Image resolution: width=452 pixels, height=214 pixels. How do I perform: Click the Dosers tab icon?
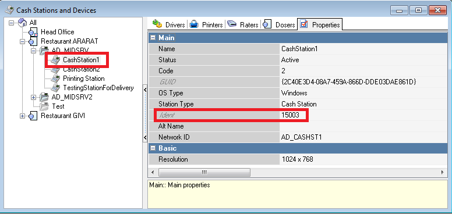267,24
